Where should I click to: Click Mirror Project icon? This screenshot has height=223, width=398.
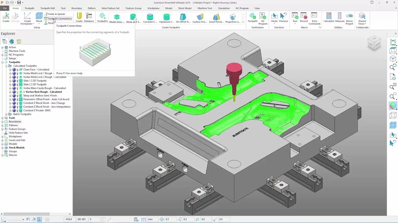(349, 17)
